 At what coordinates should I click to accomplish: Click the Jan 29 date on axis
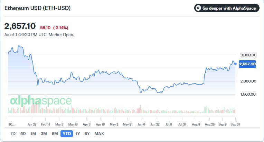coord(32,124)
